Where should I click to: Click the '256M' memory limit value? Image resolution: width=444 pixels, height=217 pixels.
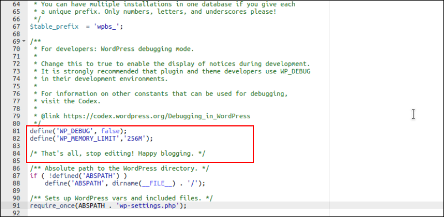coord(135,139)
